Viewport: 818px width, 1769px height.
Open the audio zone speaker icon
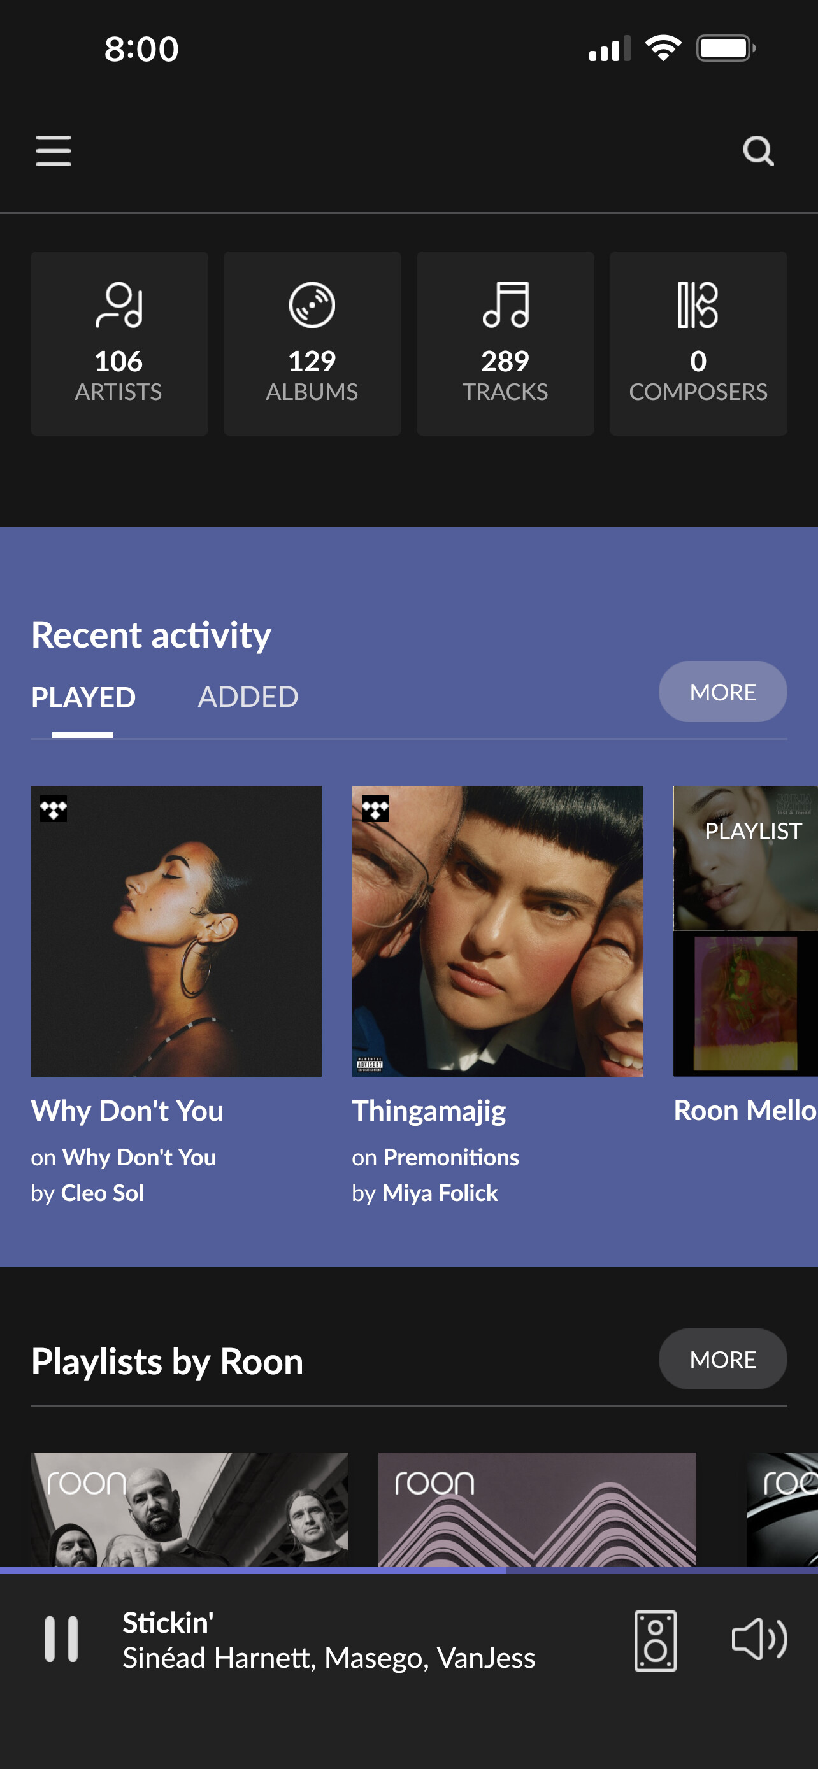pos(654,1640)
